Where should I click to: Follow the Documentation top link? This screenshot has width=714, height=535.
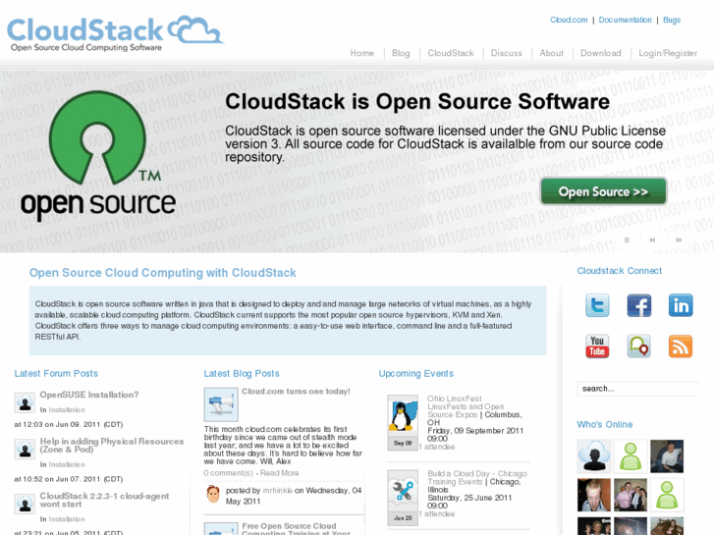click(626, 20)
